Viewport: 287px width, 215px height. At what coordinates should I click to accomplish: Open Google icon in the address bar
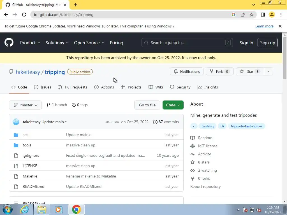[233, 15]
